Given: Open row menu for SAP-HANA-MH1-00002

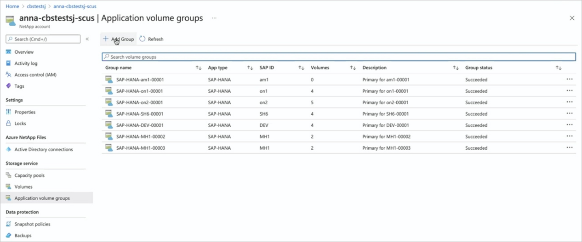Looking at the screenshot, I should click(x=570, y=136).
